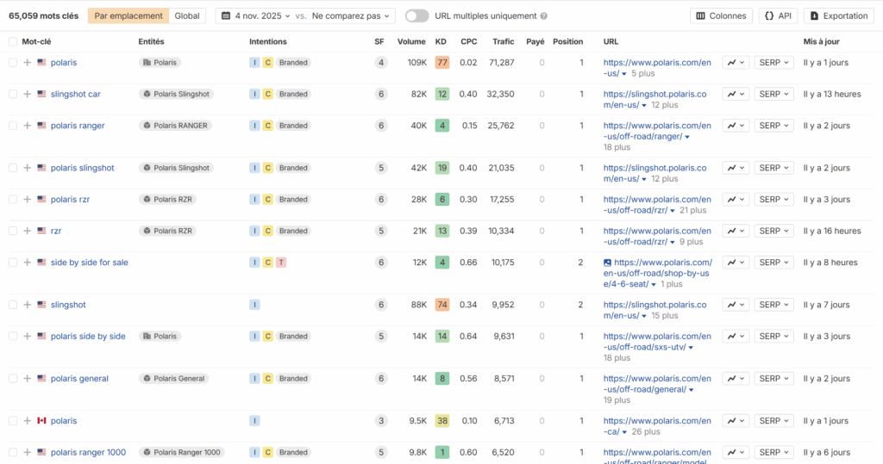This screenshot has width=883, height=464.
Task: Open the 'Ne comparez pas' comparison dropdown
Action: pos(350,15)
